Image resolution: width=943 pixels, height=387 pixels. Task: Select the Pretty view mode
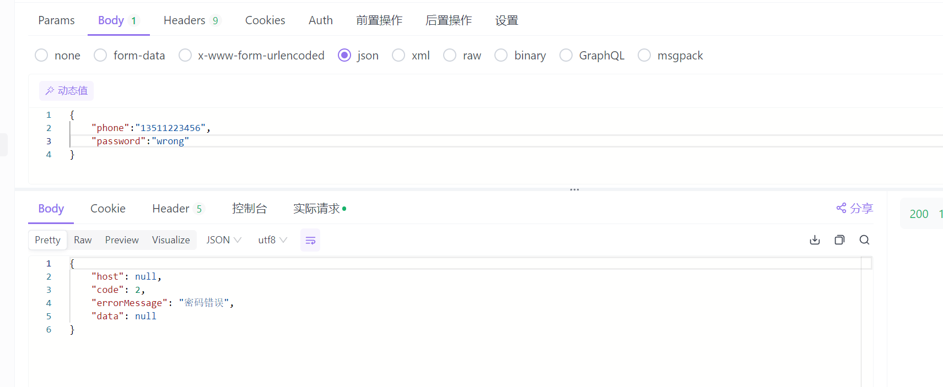coord(47,240)
